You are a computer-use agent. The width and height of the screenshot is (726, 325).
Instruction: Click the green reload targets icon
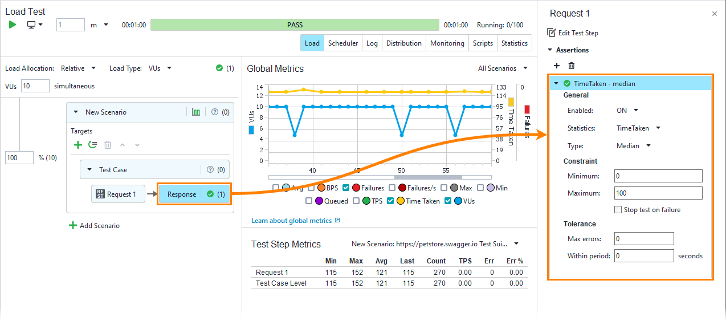[93, 145]
